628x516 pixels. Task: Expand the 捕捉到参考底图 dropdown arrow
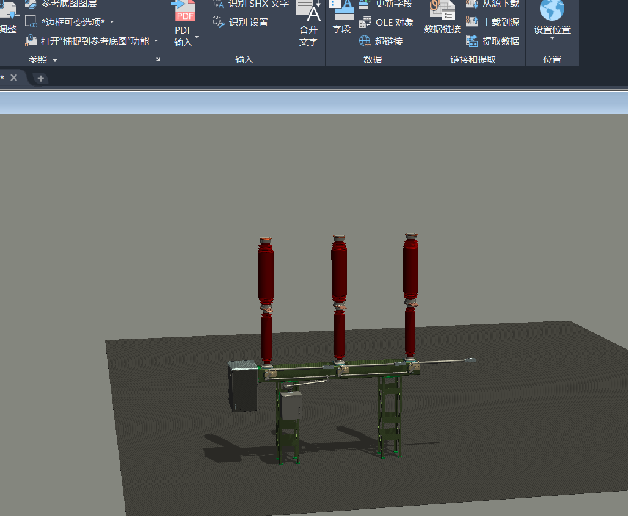[156, 41]
